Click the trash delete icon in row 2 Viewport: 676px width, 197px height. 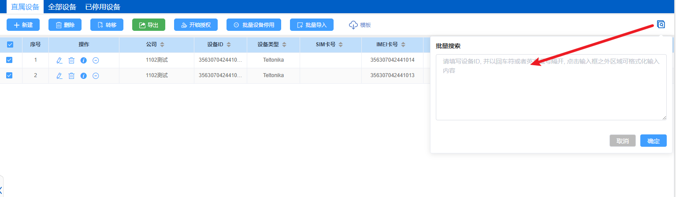71,76
